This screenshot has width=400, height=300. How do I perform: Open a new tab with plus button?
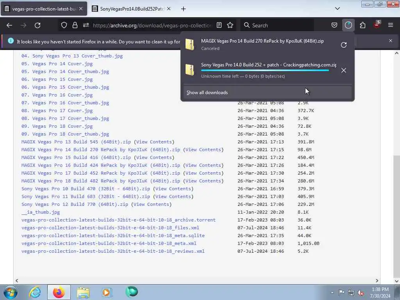(183, 9)
